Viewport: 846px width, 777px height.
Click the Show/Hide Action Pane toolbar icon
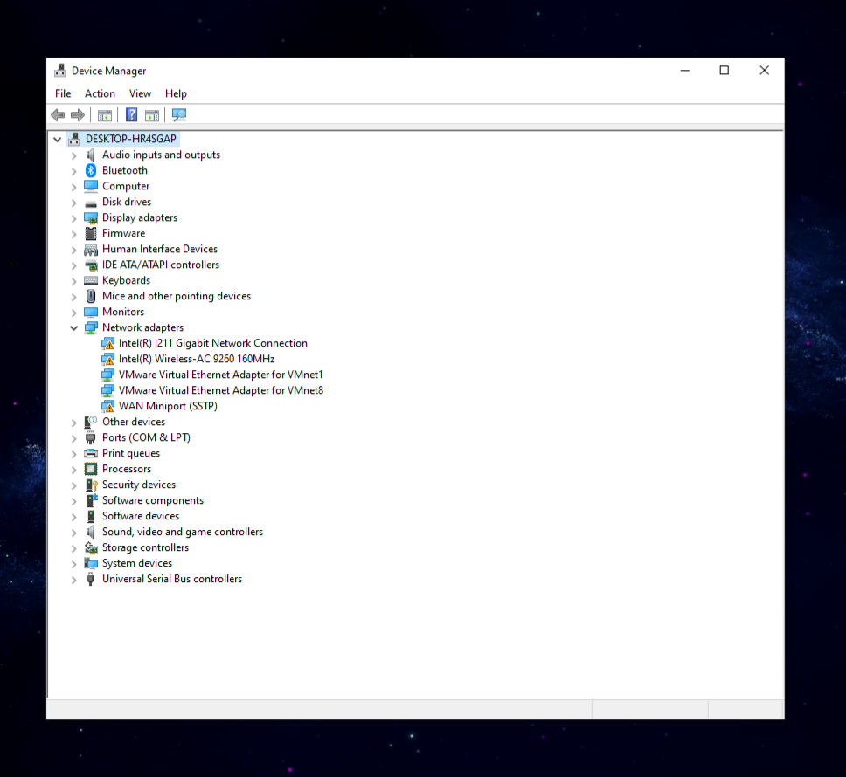[152, 114]
